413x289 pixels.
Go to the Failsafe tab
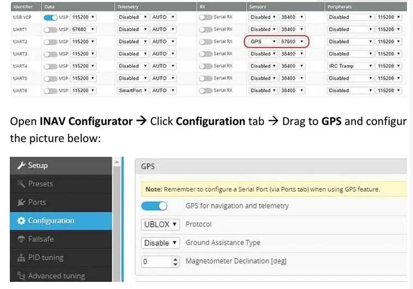[x=61, y=239]
